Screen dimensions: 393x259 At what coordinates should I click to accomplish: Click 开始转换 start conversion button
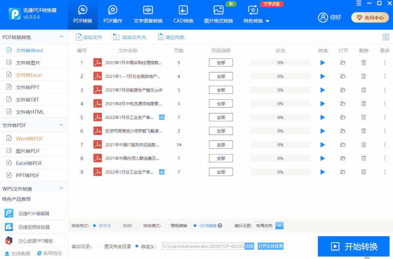pos(353,247)
